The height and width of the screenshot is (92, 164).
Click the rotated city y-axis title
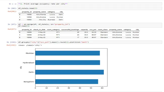tap(21, 67)
